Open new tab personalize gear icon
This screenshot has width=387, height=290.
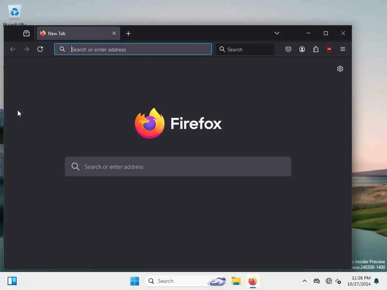tap(340, 69)
